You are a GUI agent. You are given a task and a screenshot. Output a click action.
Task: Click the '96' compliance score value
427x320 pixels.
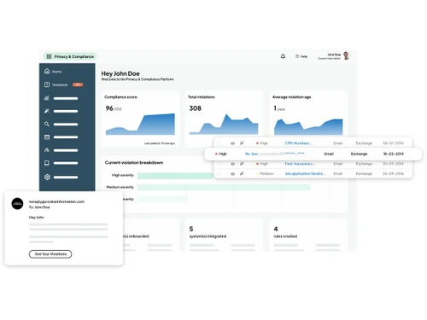(109, 108)
